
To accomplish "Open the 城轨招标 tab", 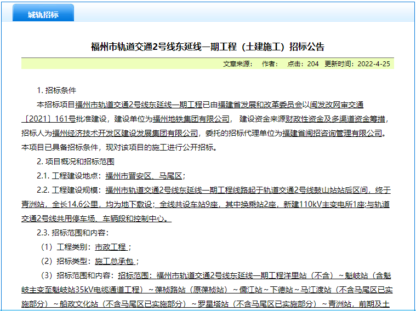I will coord(43,14).
